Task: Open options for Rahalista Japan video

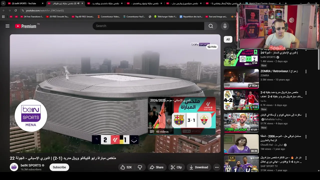Action: click(306, 115)
